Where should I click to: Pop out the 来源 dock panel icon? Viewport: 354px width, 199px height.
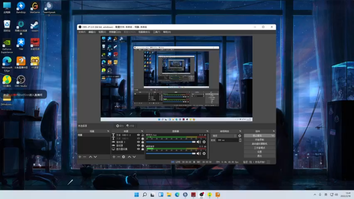(x=142, y=131)
